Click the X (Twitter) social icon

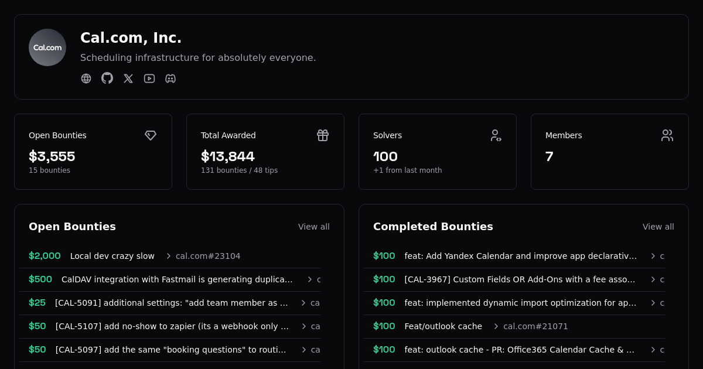pyautogui.click(x=128, y=78)
